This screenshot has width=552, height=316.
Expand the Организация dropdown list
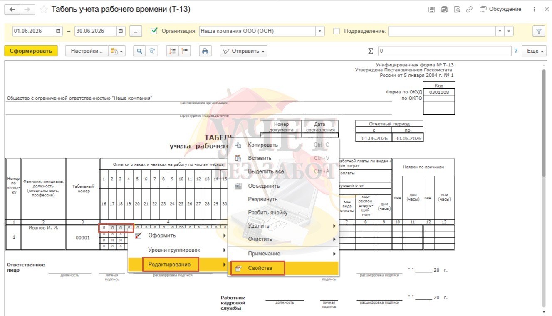coord(320,31)
